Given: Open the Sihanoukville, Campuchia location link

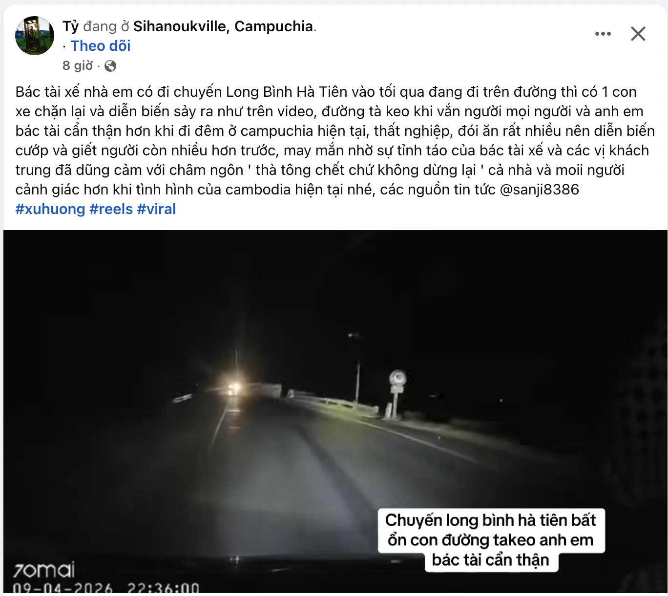Looking at the screenshot, I should (223, 26).
